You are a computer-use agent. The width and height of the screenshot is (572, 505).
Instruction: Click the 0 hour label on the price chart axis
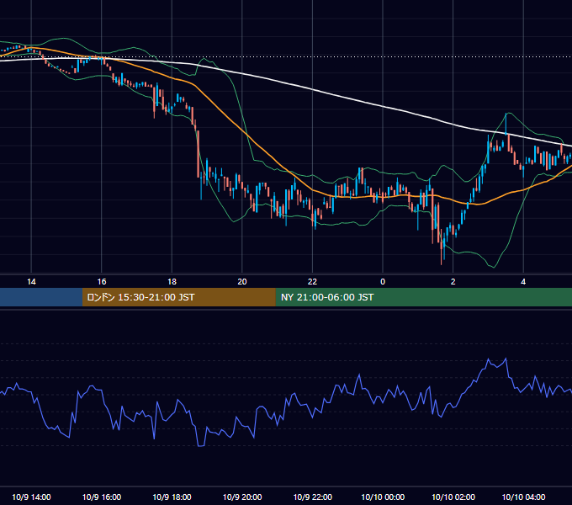(x=383, y=282)
